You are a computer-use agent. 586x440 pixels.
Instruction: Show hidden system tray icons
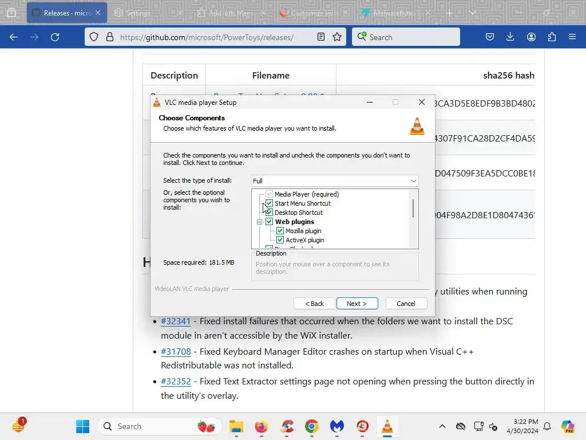pos(442,426)
